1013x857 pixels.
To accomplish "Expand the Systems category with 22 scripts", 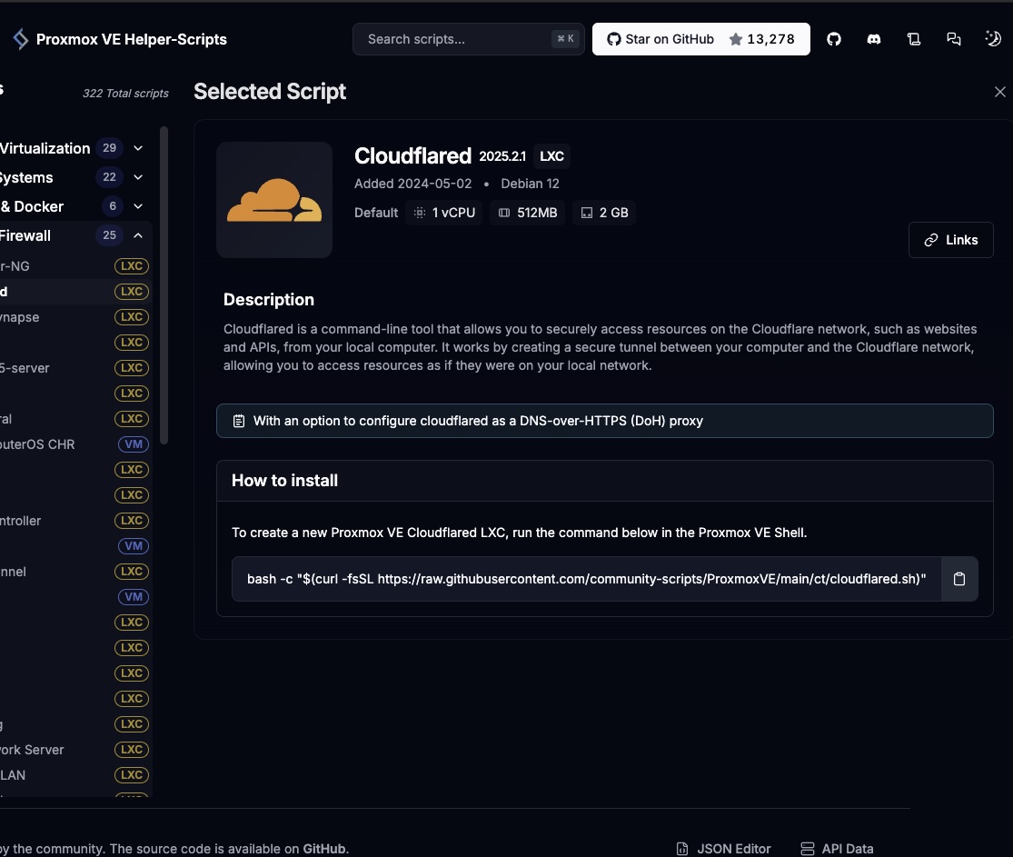I will click(x=138, y=177).
